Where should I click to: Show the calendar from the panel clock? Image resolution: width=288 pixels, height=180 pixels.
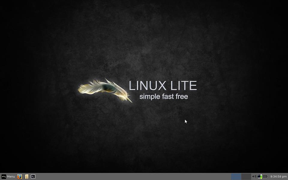click(x=278, y=176)
